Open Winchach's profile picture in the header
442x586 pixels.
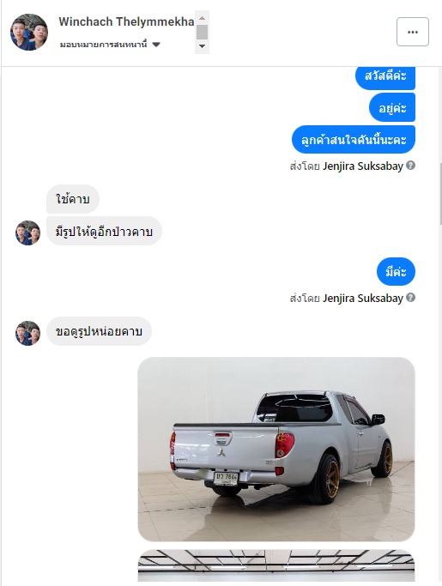(29, 32)
